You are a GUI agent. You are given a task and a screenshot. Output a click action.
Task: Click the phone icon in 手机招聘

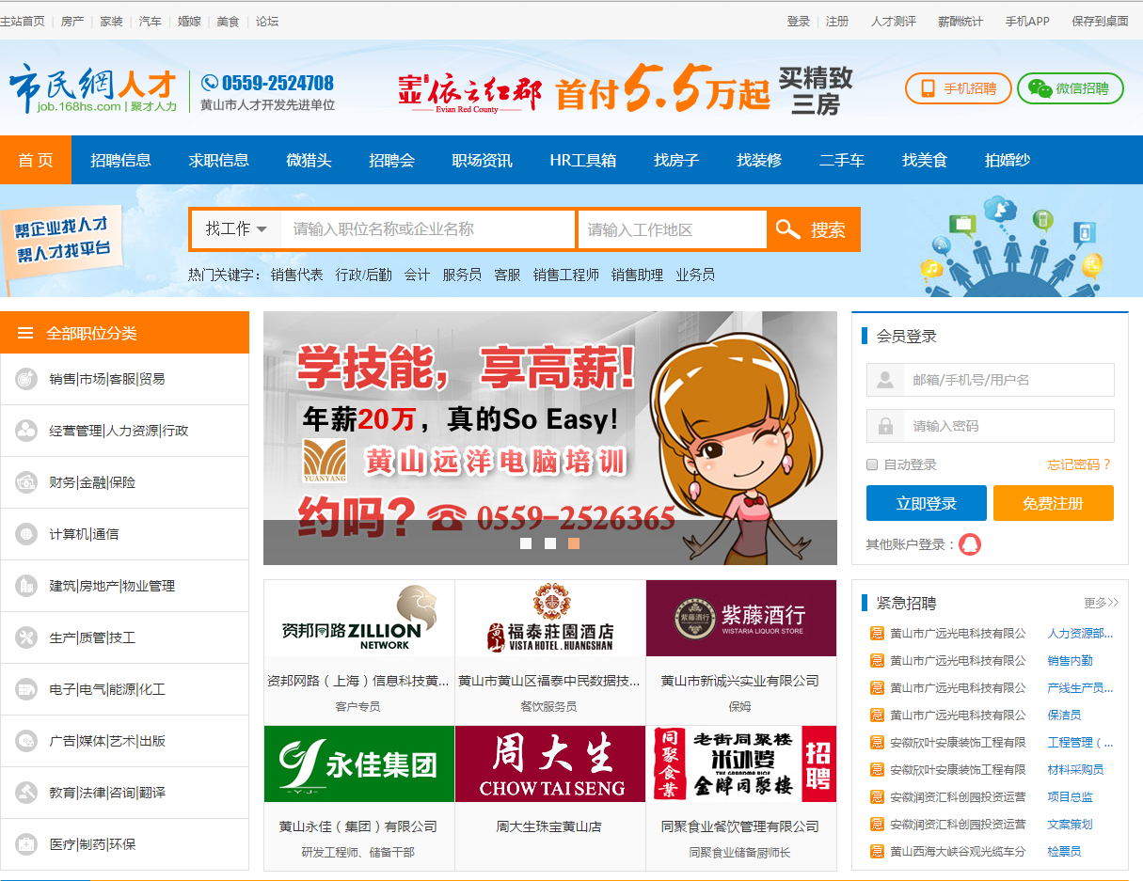coord(929,88)
